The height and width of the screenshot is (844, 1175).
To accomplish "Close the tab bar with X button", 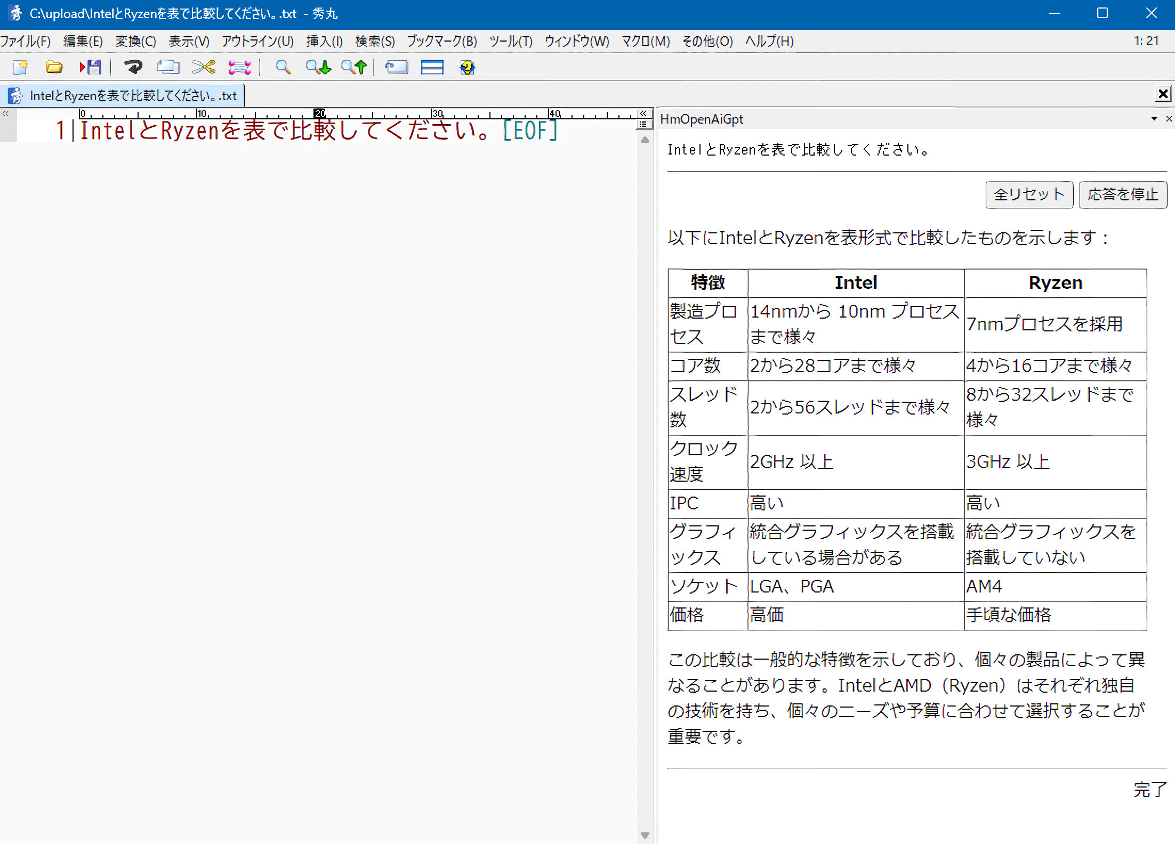I will 1163,94.
